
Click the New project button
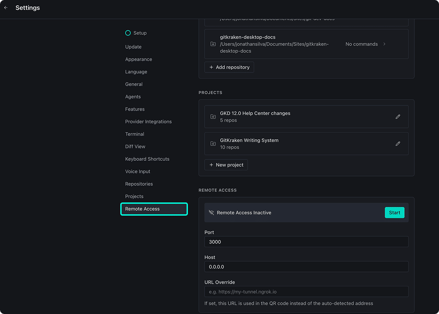click(x=226, y=165)
